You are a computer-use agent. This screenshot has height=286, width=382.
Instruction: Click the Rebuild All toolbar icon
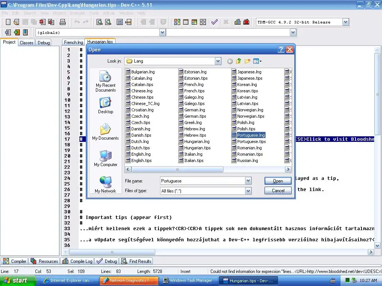coord(203,22)
